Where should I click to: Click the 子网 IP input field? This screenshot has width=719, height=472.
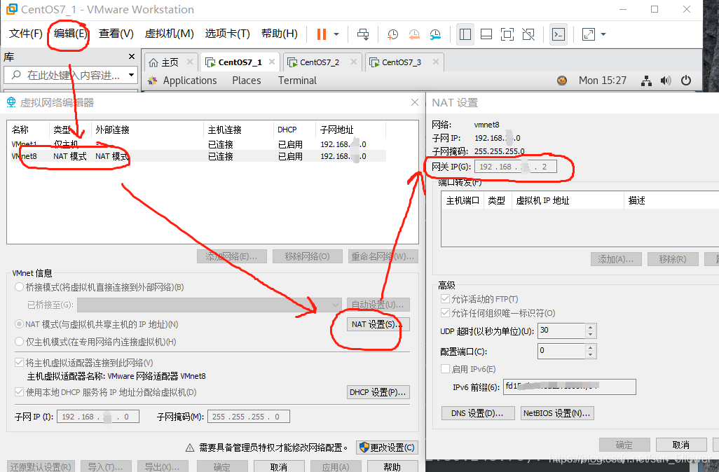(x=98, y=417)
